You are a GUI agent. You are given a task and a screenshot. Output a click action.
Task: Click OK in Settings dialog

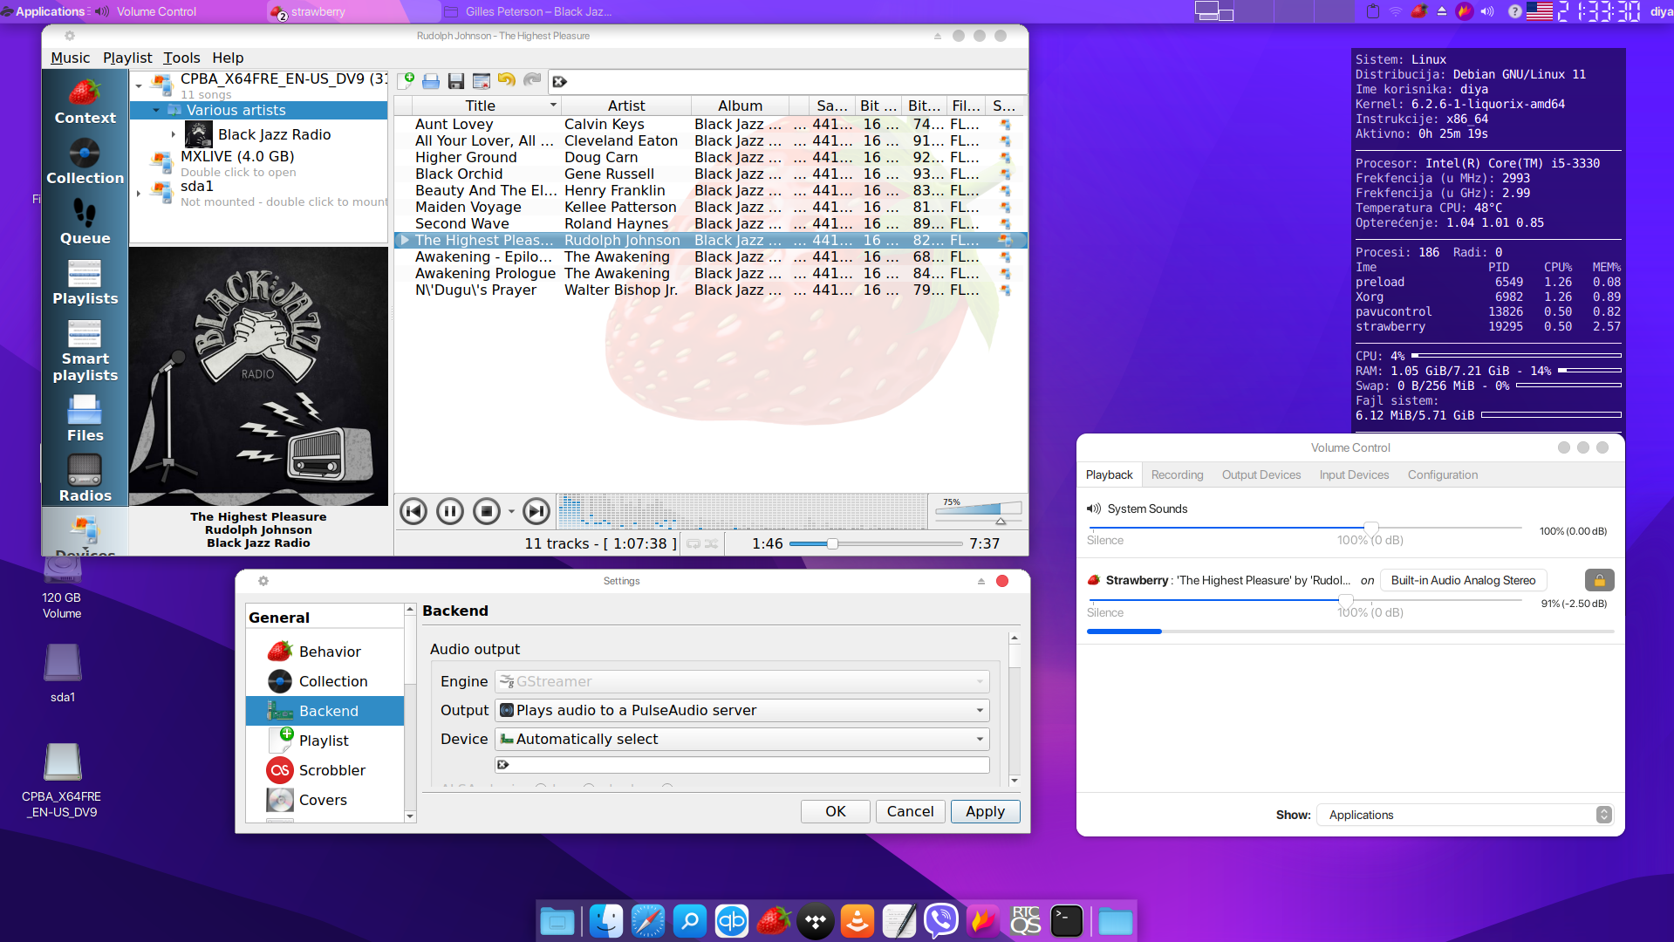coord(835,811)
